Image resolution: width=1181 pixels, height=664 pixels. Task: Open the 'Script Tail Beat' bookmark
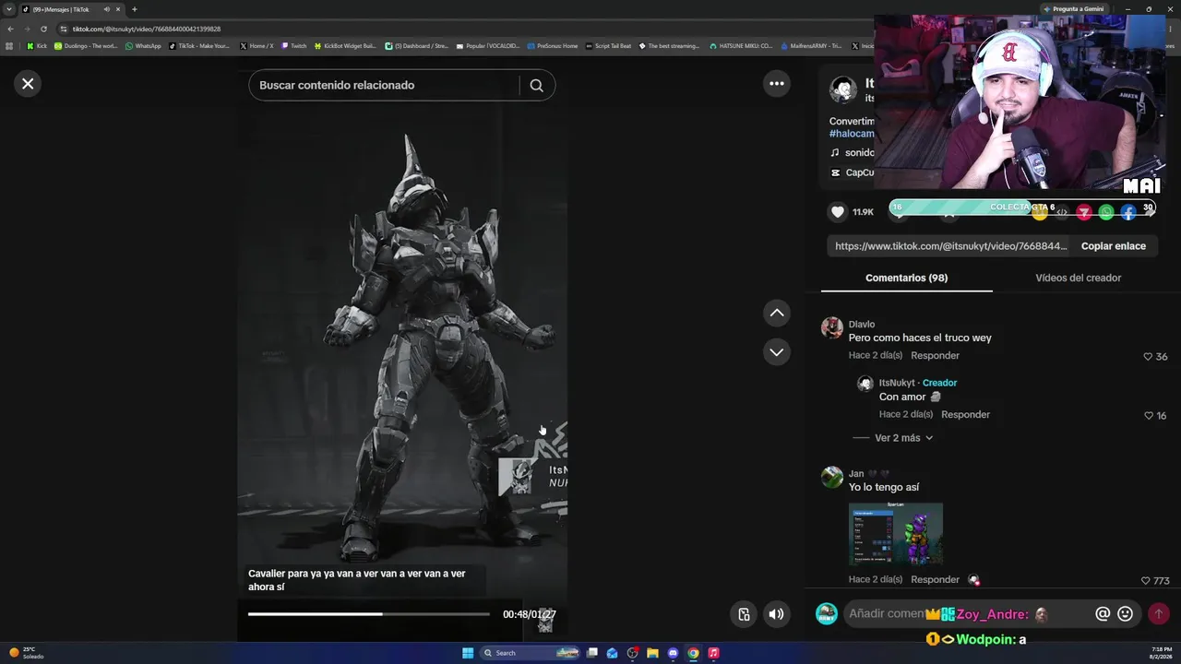tap(608, 46)
